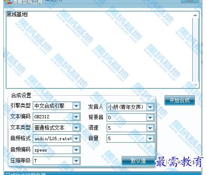
Task: Click the 开始合成 button
Action: pos(180,100)
